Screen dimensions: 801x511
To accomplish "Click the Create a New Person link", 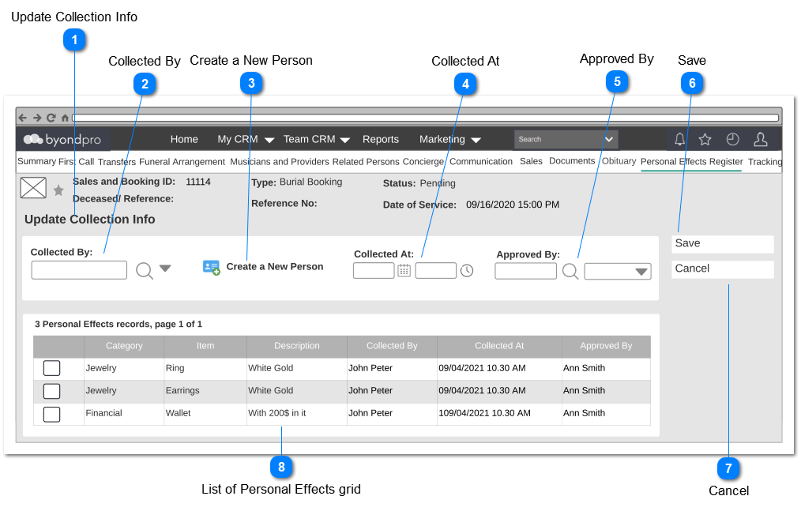I will pos(275,266).
